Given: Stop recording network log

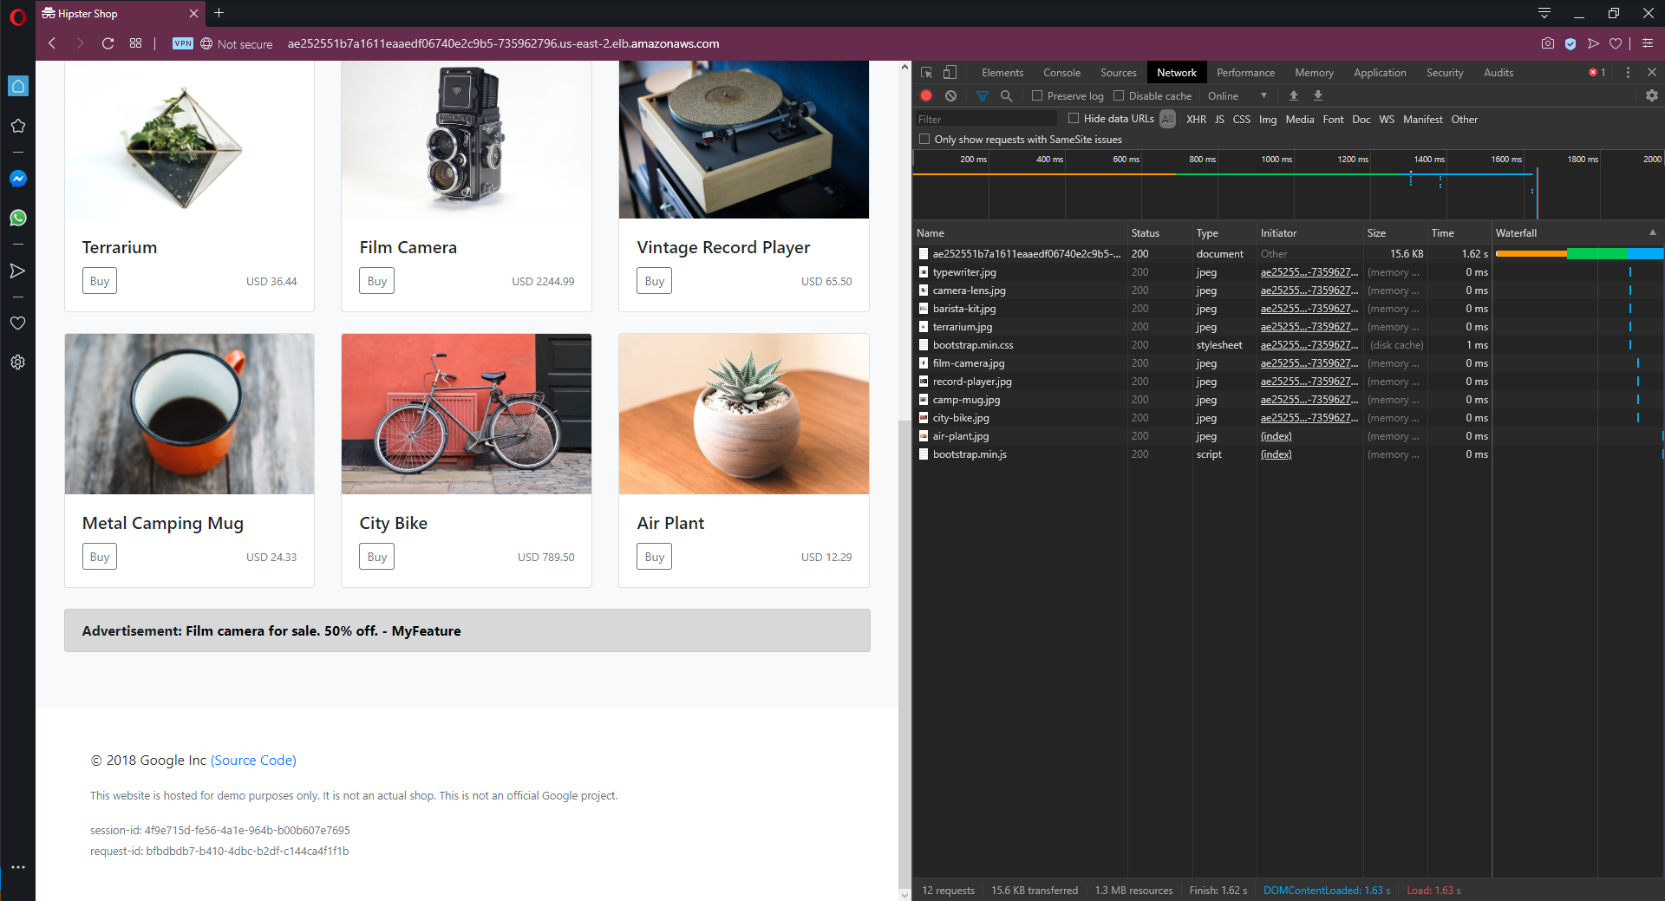Looking at the screenshot, I should click(926, 96).
